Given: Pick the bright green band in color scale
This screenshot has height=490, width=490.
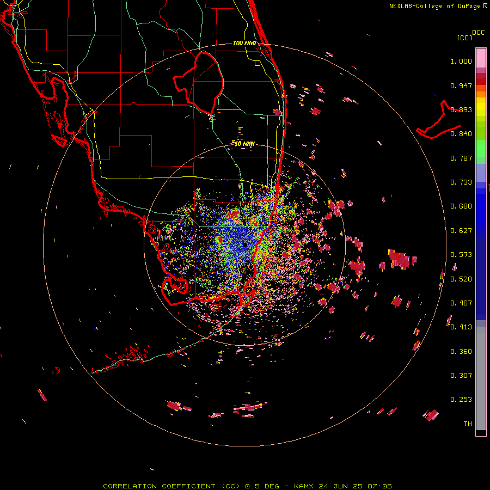Looking at the screenshot, I should (x=481, y=149).
